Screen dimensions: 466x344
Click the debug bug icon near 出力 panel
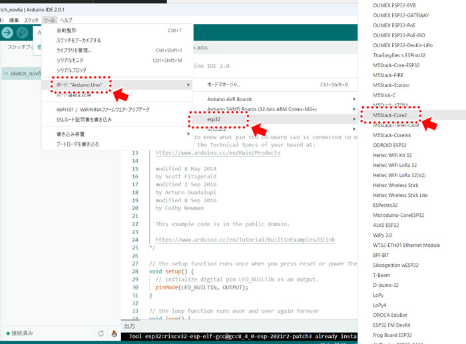click(x=114, y=333)
